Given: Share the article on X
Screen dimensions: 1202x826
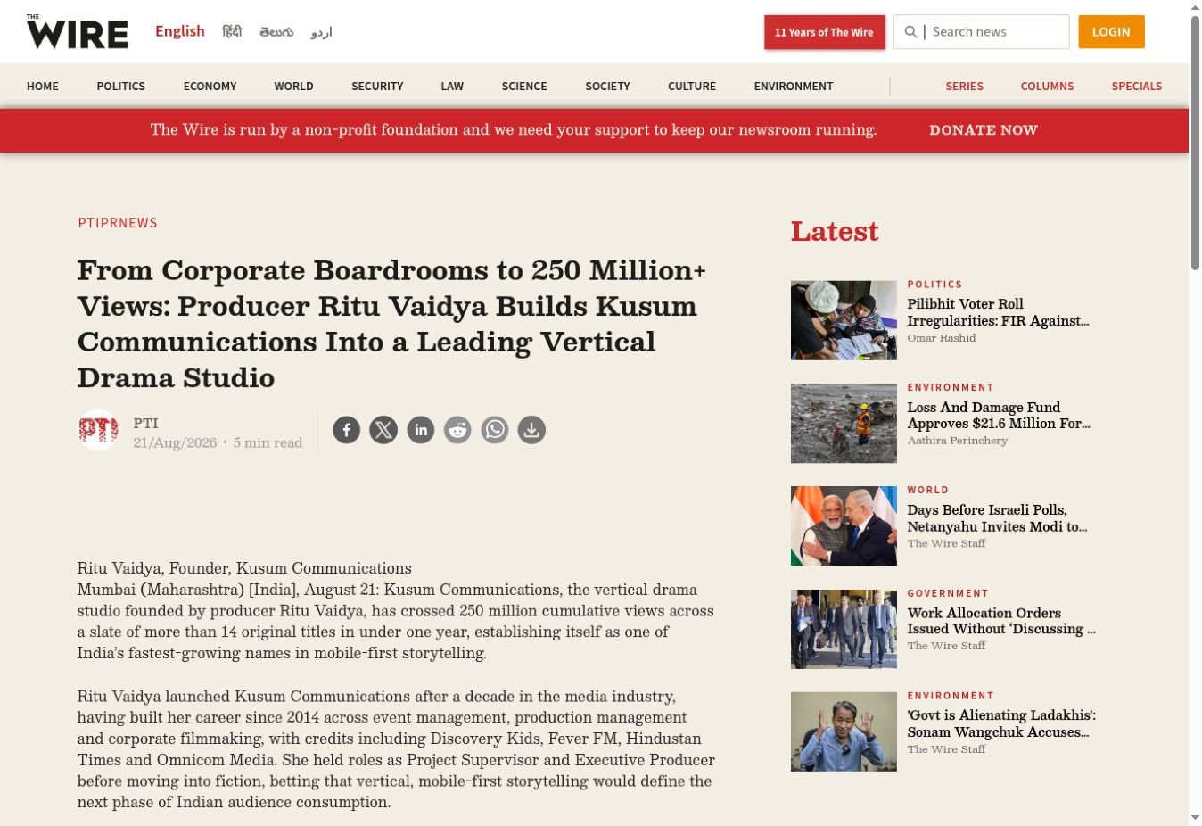Looking at the screenshot, I should 383,430.
